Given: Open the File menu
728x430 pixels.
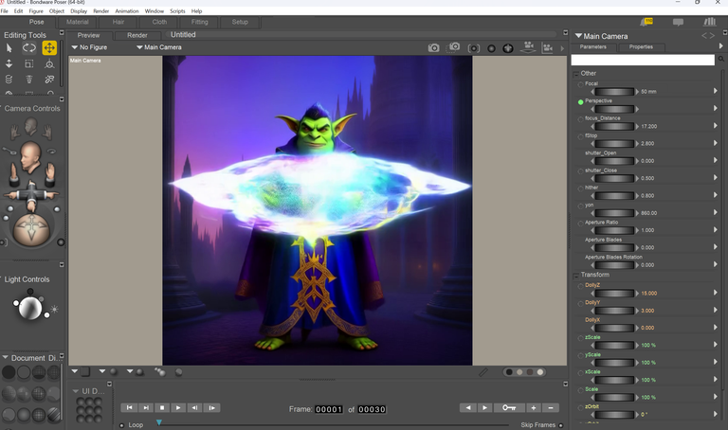Looking at the screenshot, I should (4, 11).
